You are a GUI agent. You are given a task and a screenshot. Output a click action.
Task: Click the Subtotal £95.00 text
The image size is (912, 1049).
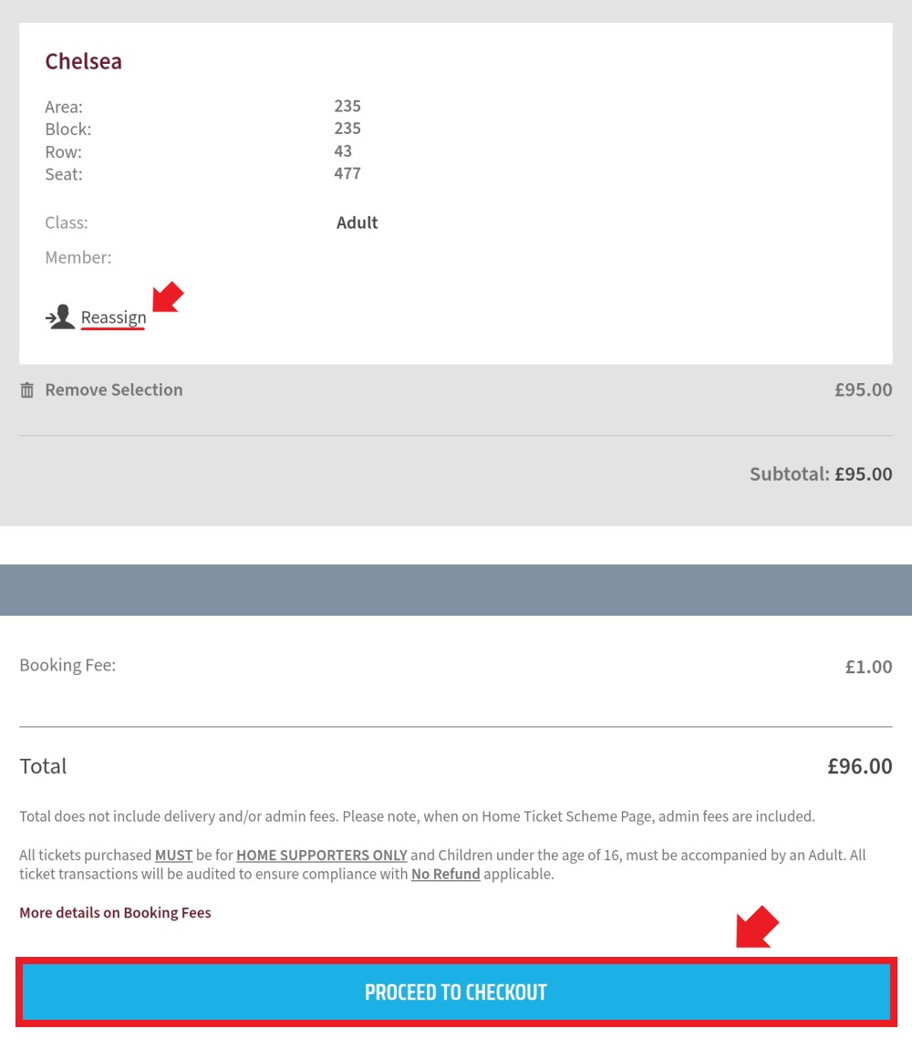820,474
